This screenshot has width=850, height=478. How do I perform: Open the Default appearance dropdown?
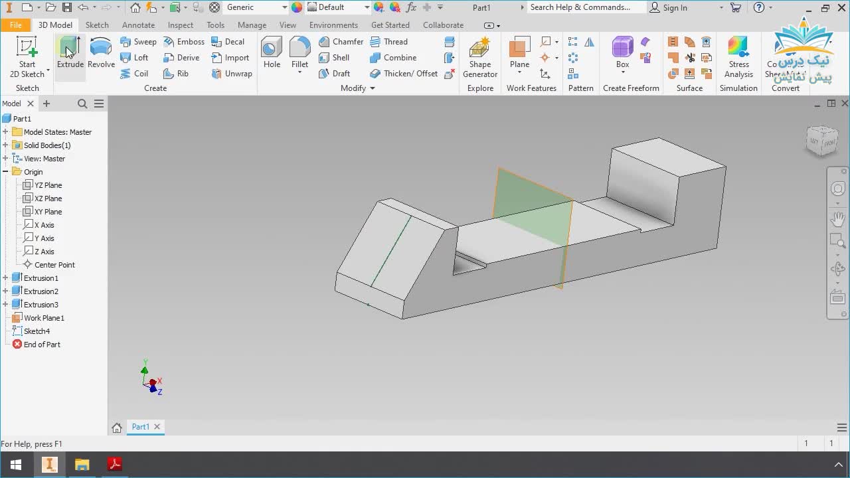click(x=366, y=8)
